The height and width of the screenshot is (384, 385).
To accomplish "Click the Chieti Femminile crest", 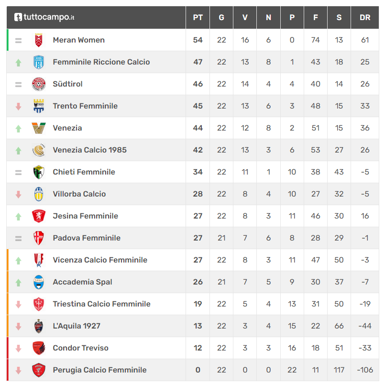I will [x=39, y=172].
